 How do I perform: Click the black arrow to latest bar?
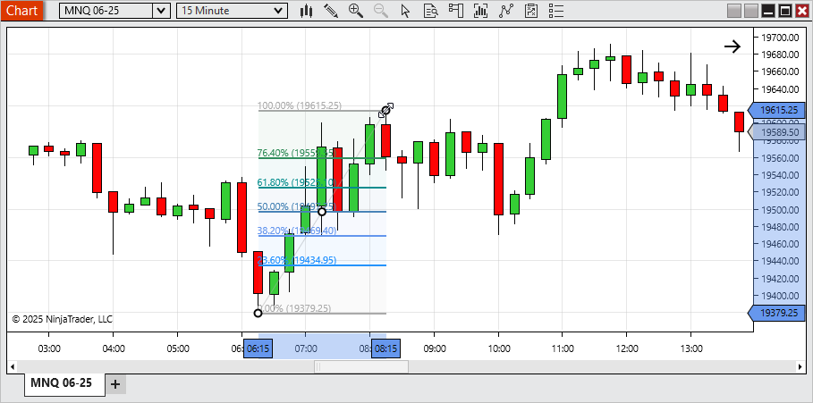pos(733,47)
